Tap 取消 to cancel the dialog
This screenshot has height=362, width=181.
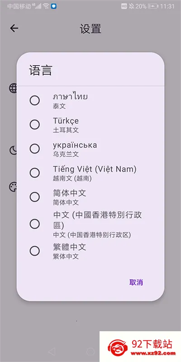pyautogui.click(x=136, y=282)
